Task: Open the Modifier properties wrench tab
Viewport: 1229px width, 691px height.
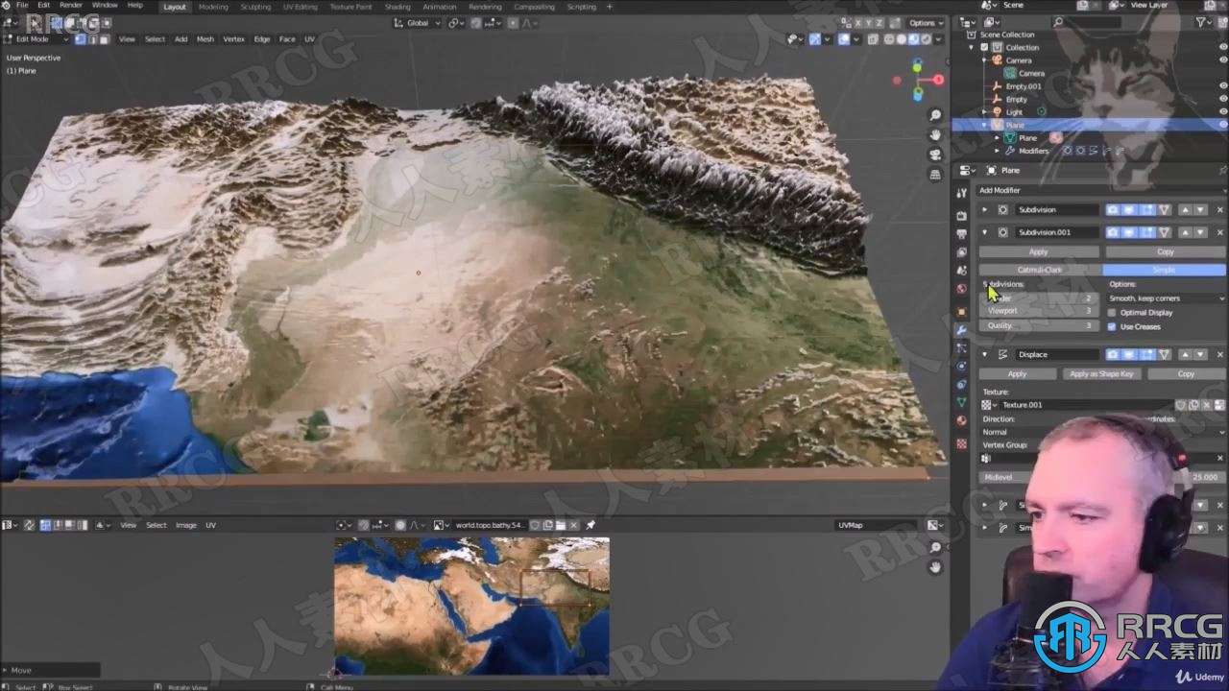Action: 961,330
